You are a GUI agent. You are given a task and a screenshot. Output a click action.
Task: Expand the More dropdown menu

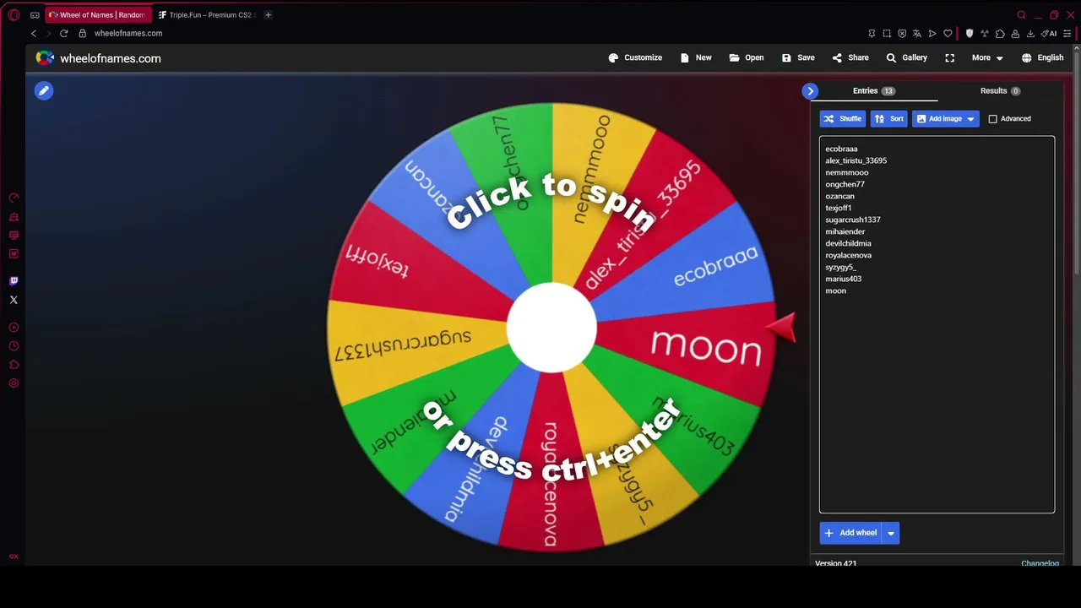(987, 57)
